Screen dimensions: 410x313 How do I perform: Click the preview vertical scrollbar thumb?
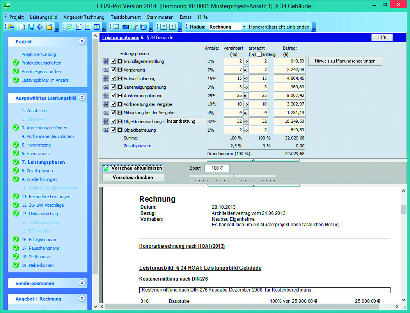[x=403, y=209]
